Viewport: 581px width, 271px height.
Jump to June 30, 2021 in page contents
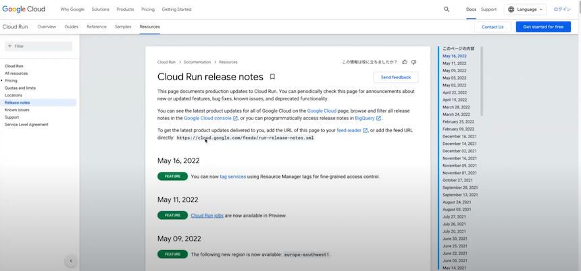click(x=455, y=239)
